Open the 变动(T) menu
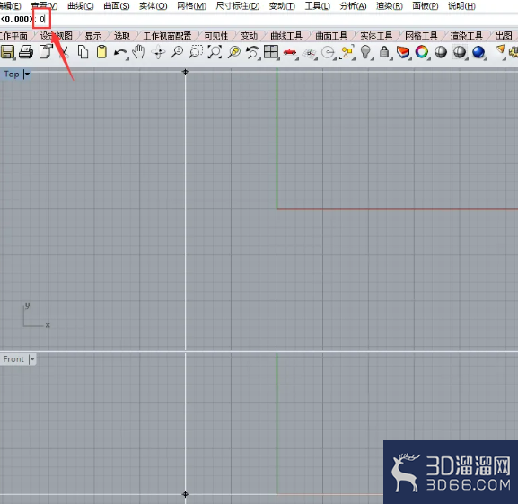The image size is (518, 504). (x=282, y=6)
